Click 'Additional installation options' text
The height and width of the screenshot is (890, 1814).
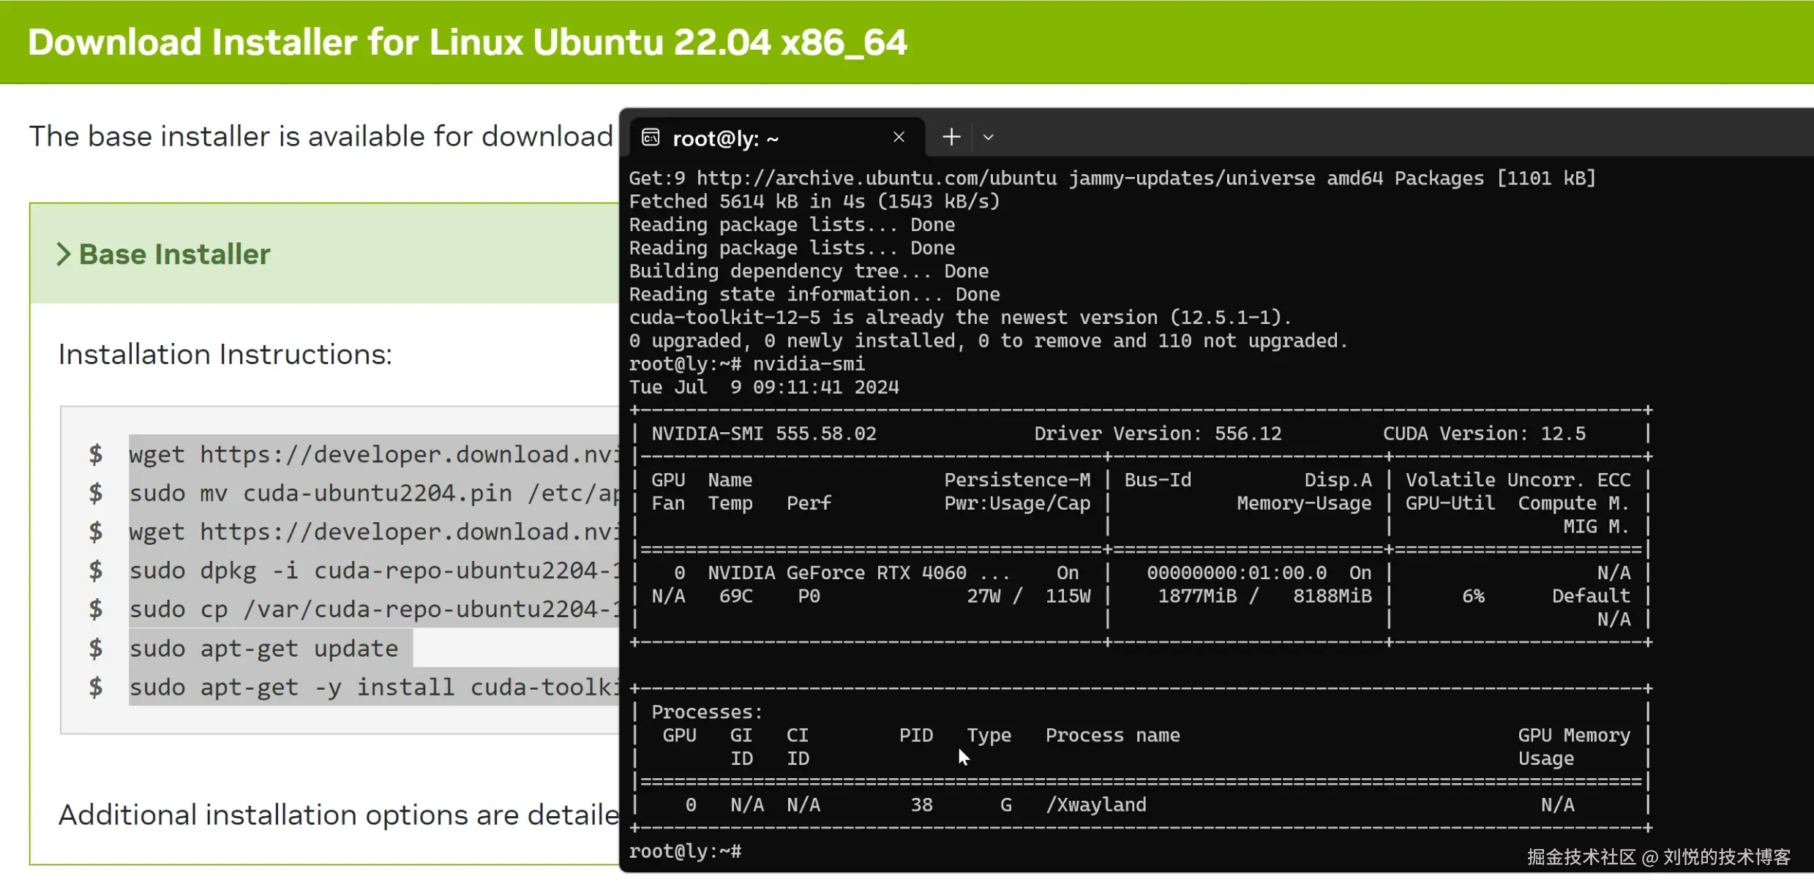(x=339, y=815)
